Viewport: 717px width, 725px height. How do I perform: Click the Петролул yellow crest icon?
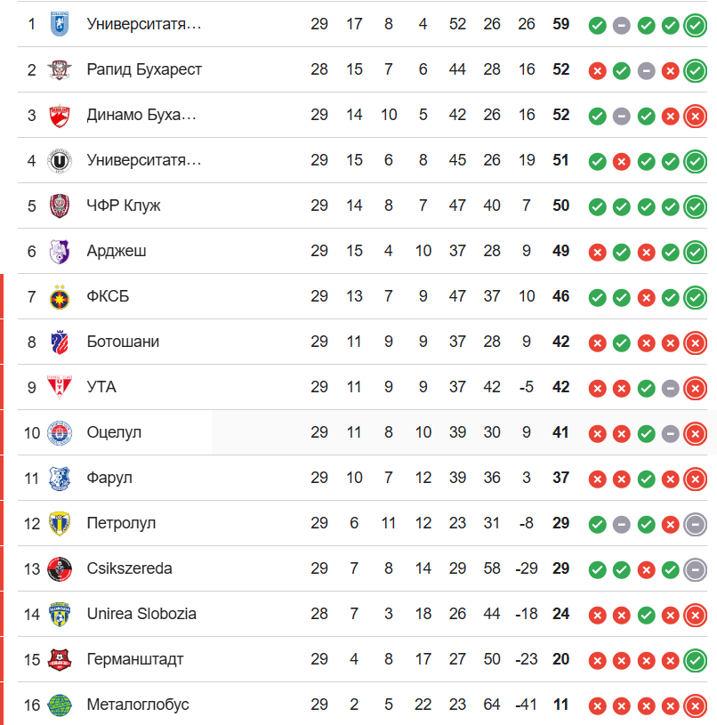pyautogui.click(x=60, y=523)
